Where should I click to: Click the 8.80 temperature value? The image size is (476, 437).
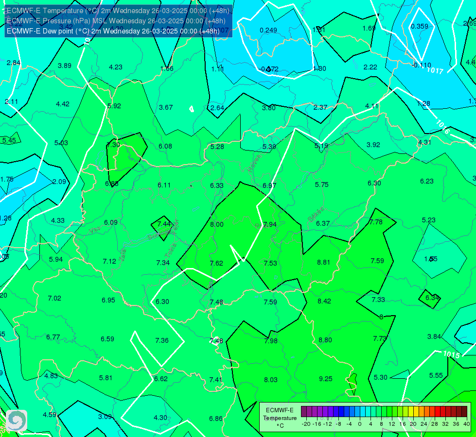325,340
